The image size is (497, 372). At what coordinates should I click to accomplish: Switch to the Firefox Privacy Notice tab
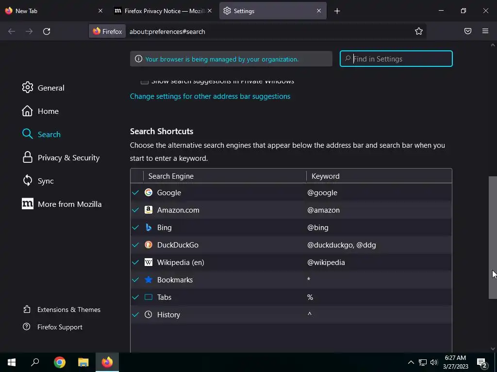tap(163, 11)
